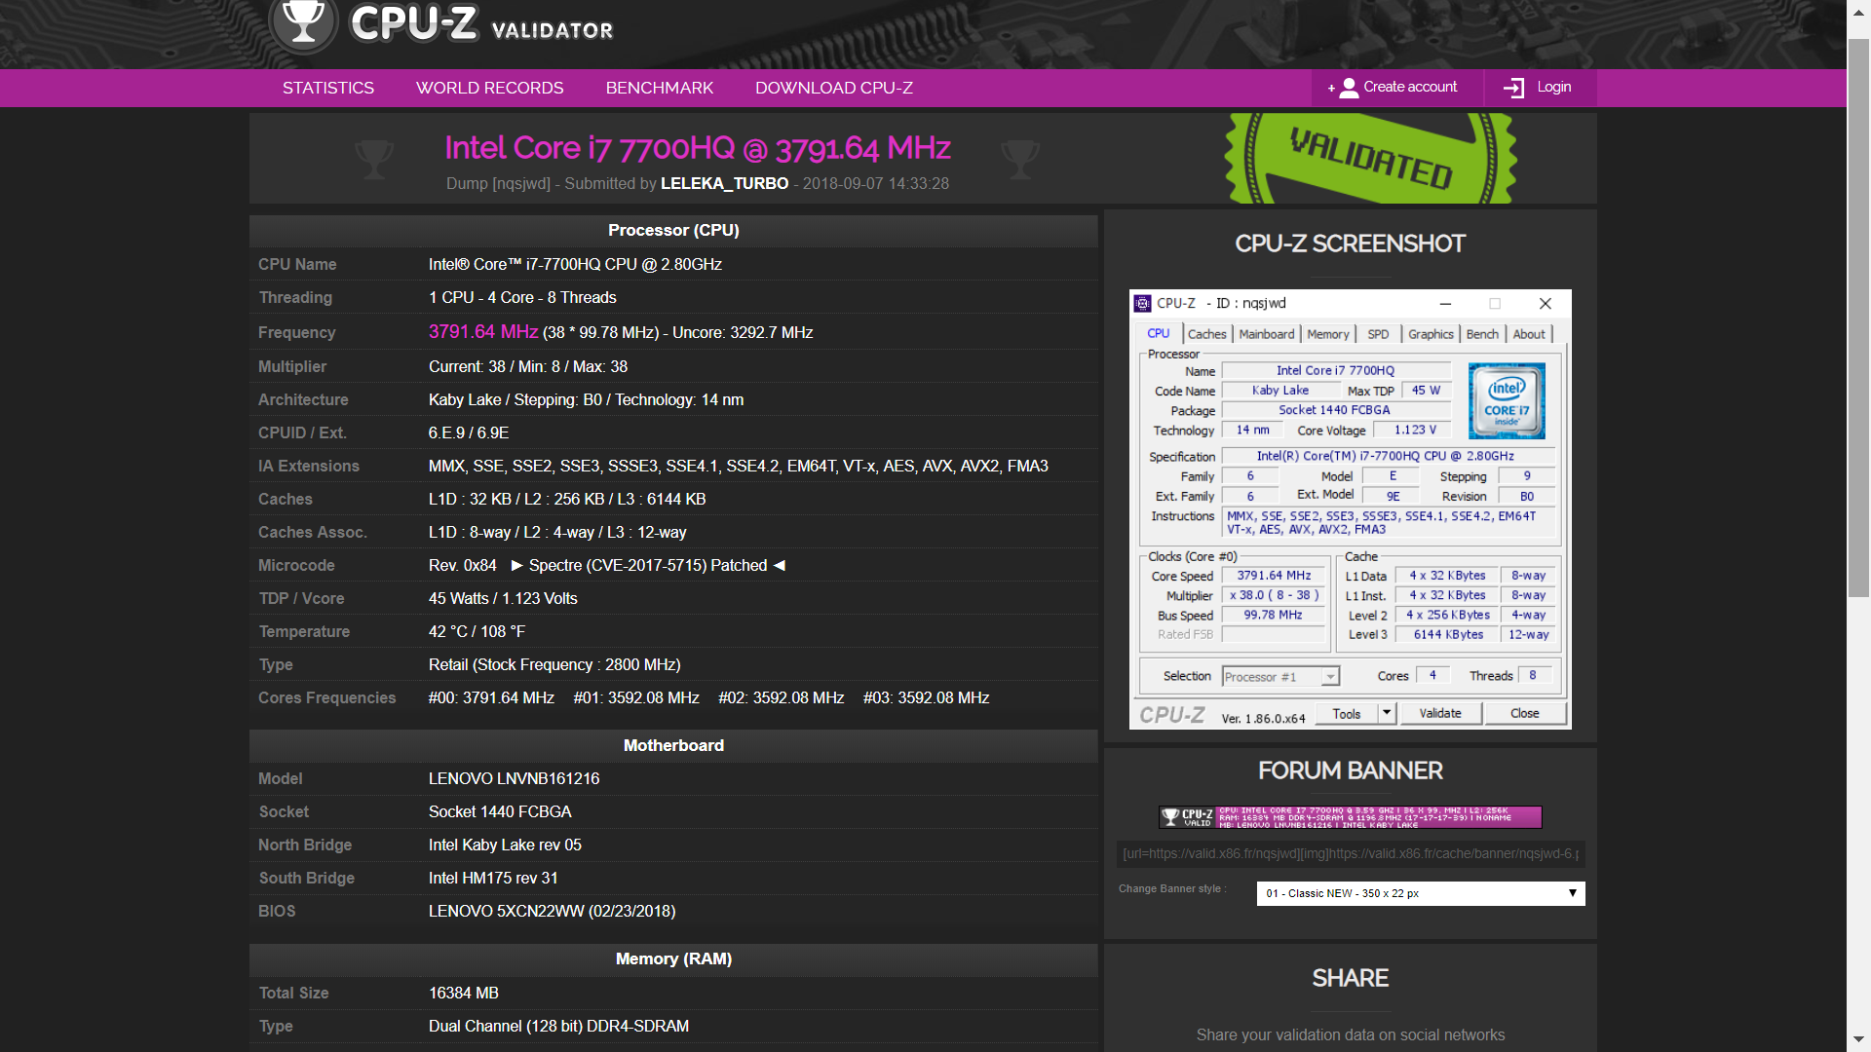Click the 16384 MB total size value
1871x1052 pixels.
[x=464, y=994]
